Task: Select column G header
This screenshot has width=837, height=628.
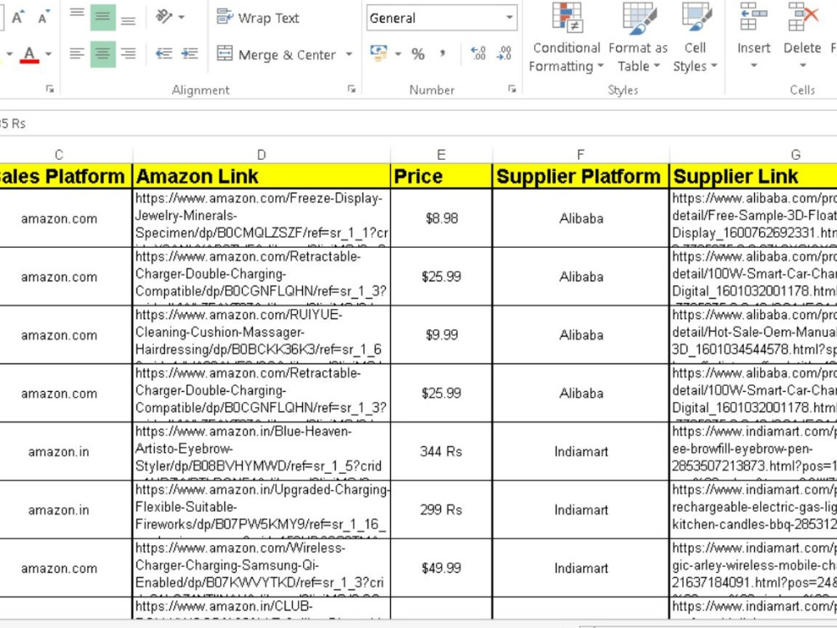Action: 795,155
